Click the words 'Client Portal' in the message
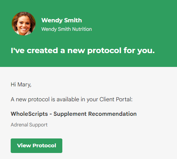Viewport: 177px width, 159px height. pos(115,100)
